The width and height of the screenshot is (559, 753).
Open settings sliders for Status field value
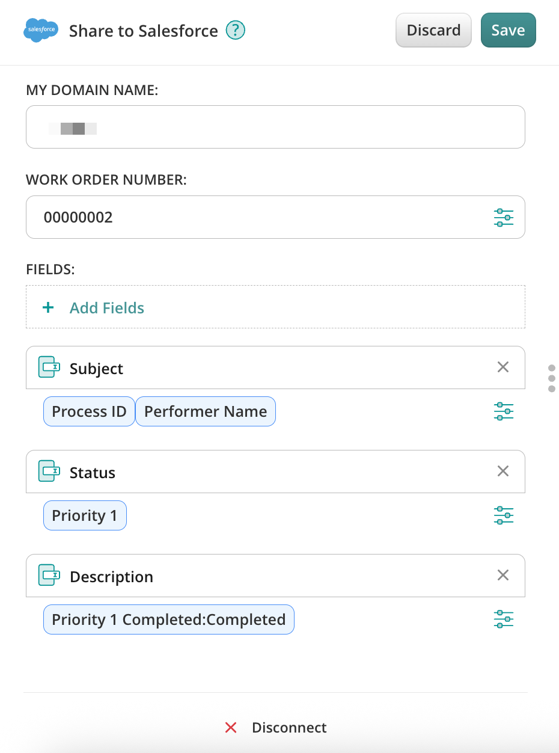pyautogui.click(x=503, y=515)
